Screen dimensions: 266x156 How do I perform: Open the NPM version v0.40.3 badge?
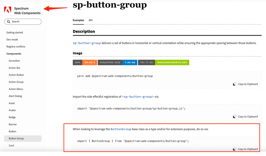[84, 62]
